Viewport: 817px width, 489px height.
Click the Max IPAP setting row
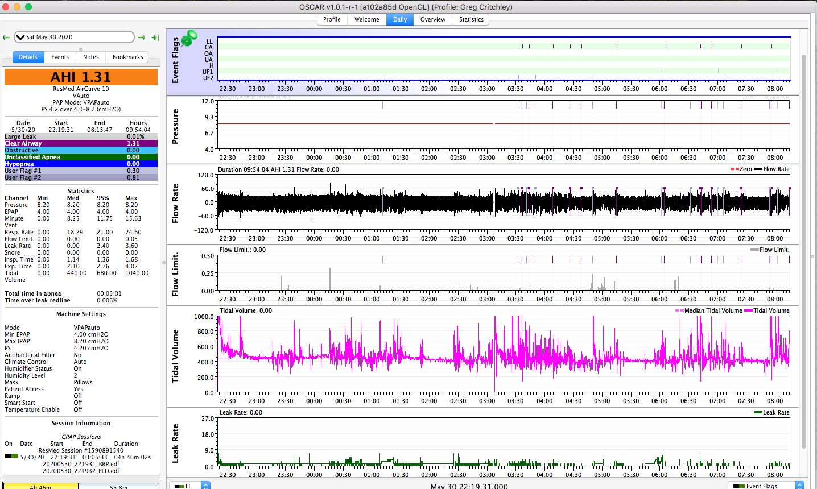coord(56,341)
